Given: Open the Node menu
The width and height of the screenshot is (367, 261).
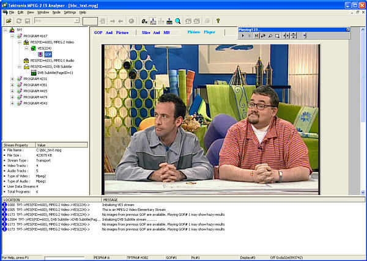Looking at the screenshot, I should [56, 12].
